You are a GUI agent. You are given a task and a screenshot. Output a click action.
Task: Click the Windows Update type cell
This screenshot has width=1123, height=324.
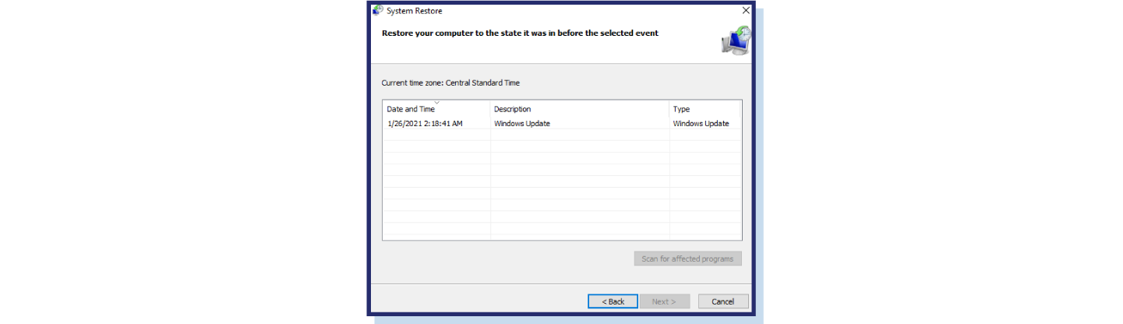[701, 123]
